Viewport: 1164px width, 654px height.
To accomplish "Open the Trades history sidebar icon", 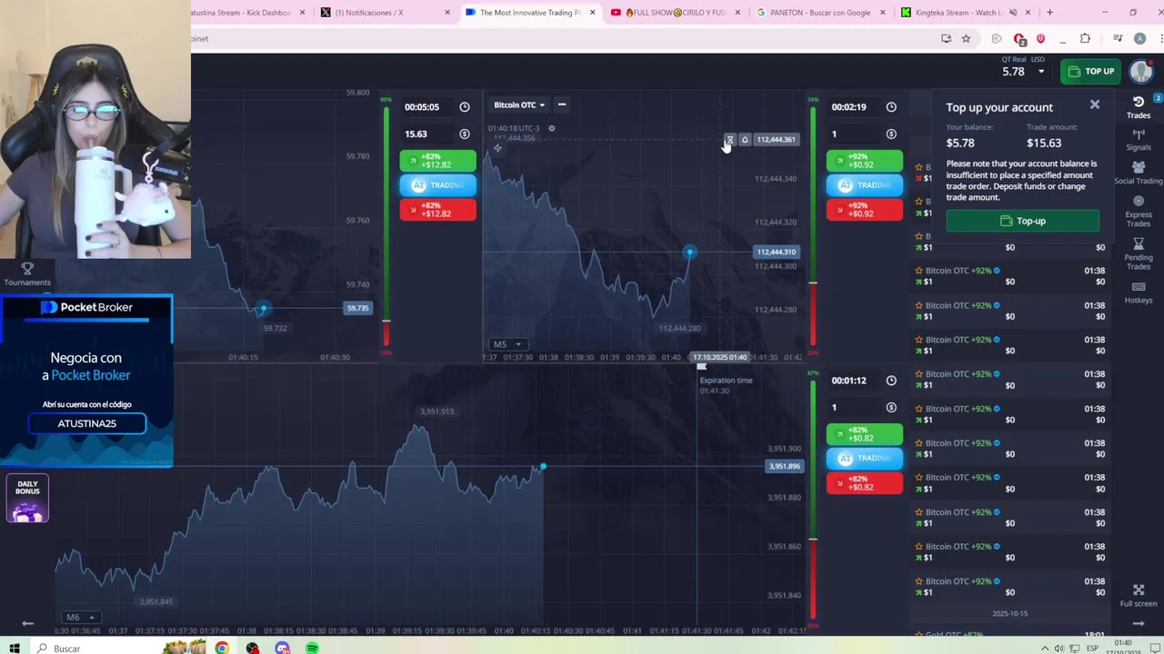I will (1139, 107).
